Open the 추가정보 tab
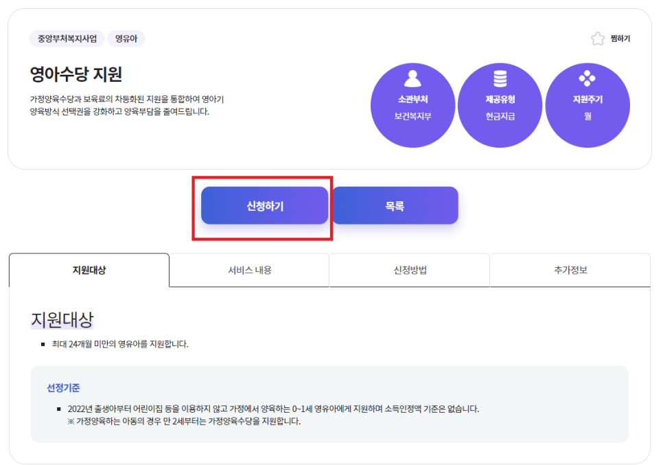The image size is (663, 465). [x=569, y=270]
